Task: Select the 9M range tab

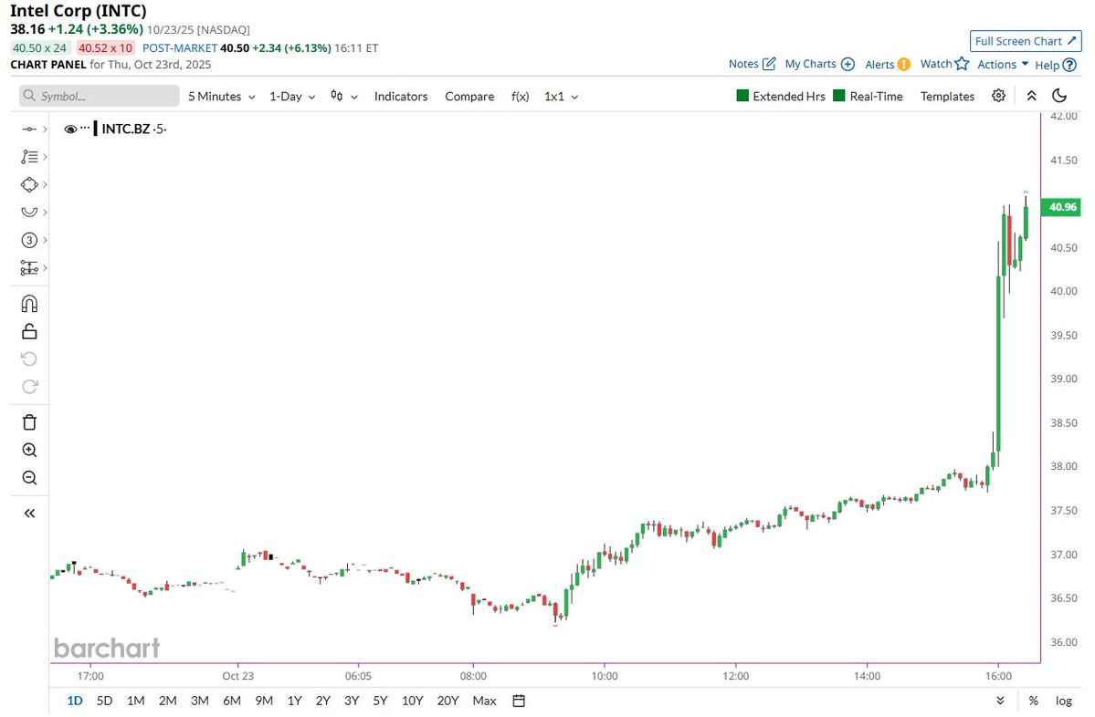Action: [x=264, y=701]
